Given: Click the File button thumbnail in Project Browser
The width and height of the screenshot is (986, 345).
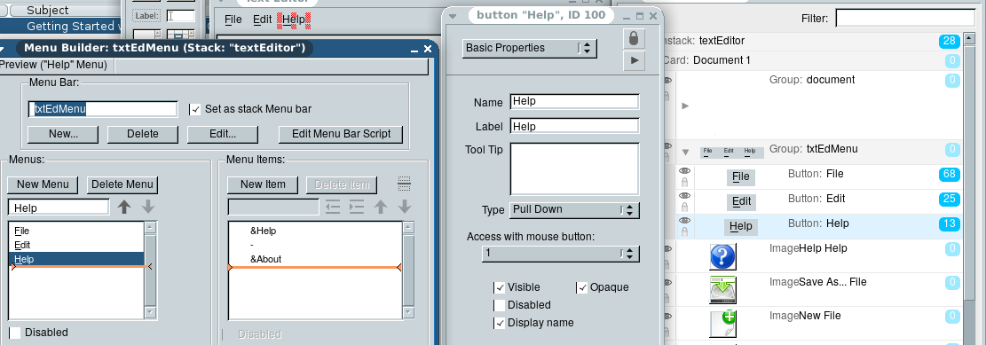Looking at the screenshot, I should click(x=741, y=176).
